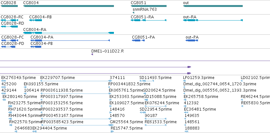270x133 pixels.
Task: Click the RE46244.5prime EST arrow
Action: (x=242, y=100)
